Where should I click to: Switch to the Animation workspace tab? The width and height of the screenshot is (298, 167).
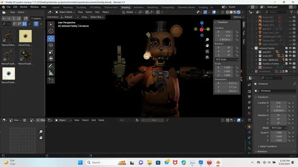coord(138,8)
